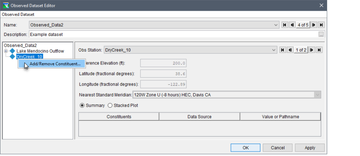Select the Observed_Data2 root tree node
The image size is (360, 156).
click(x=20, y=46)
